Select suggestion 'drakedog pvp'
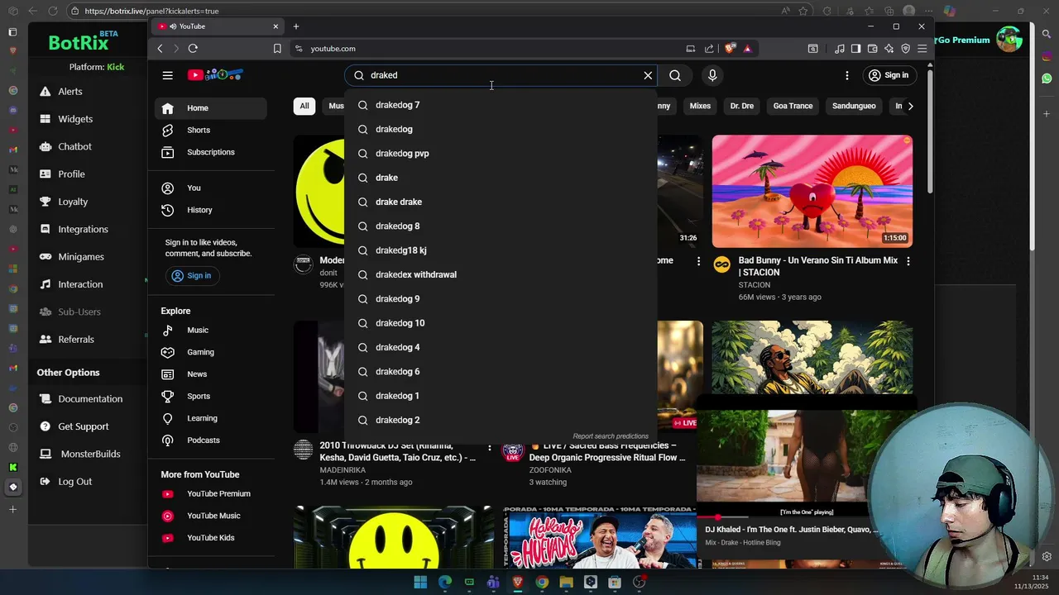Viewport: 1059px width, 595px height. coord(501,154)
